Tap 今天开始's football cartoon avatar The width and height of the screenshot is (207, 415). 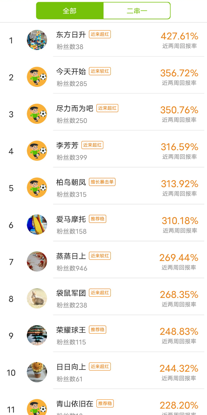[37, 77]
